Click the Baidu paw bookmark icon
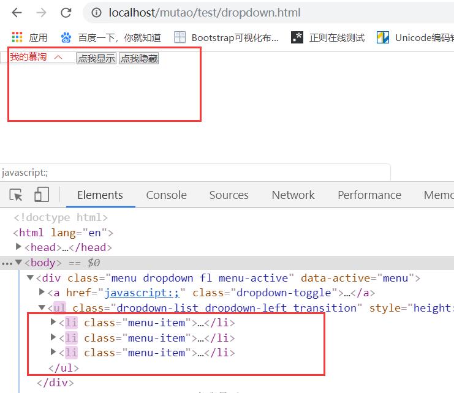The width and height of the screenshot is (454, 393). click(x=66, y=37)
